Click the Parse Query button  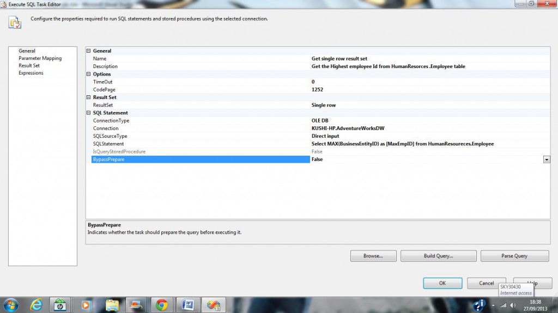point(514,256)
